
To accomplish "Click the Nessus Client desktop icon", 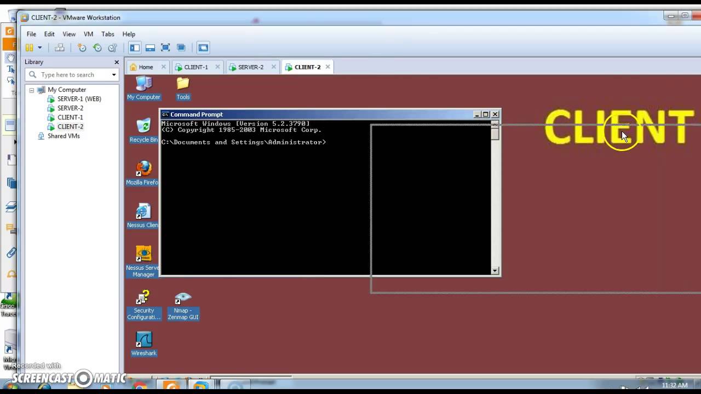I will (x=143, y=216).
